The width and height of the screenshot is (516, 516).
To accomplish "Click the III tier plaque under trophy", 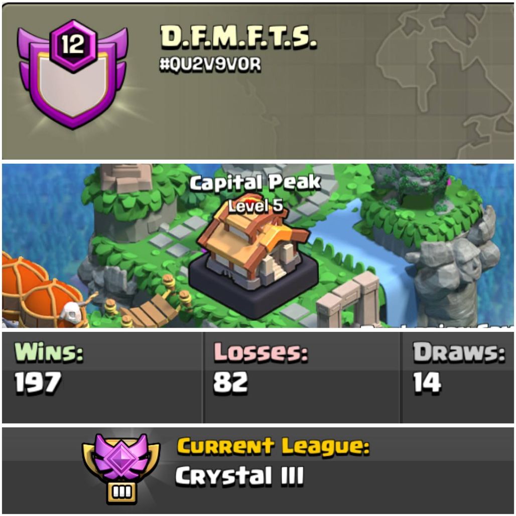I will (x=122, y=492).
